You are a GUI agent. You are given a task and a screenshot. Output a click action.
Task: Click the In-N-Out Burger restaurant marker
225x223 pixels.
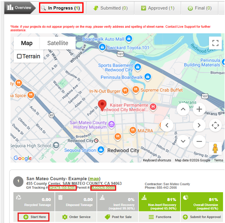click(x=125, y=91)
